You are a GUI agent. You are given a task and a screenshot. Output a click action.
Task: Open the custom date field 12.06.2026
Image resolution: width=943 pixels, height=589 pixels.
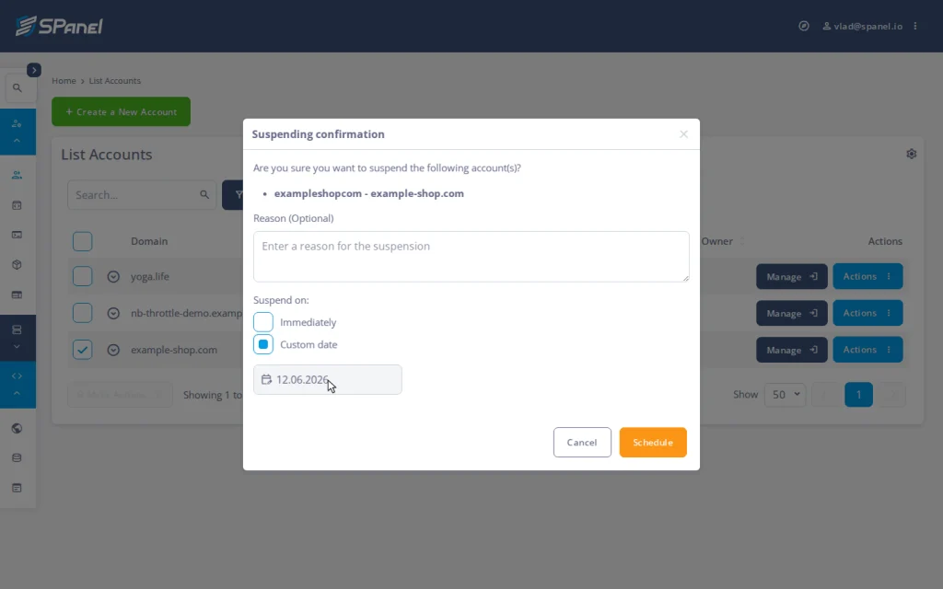(328, 379)
